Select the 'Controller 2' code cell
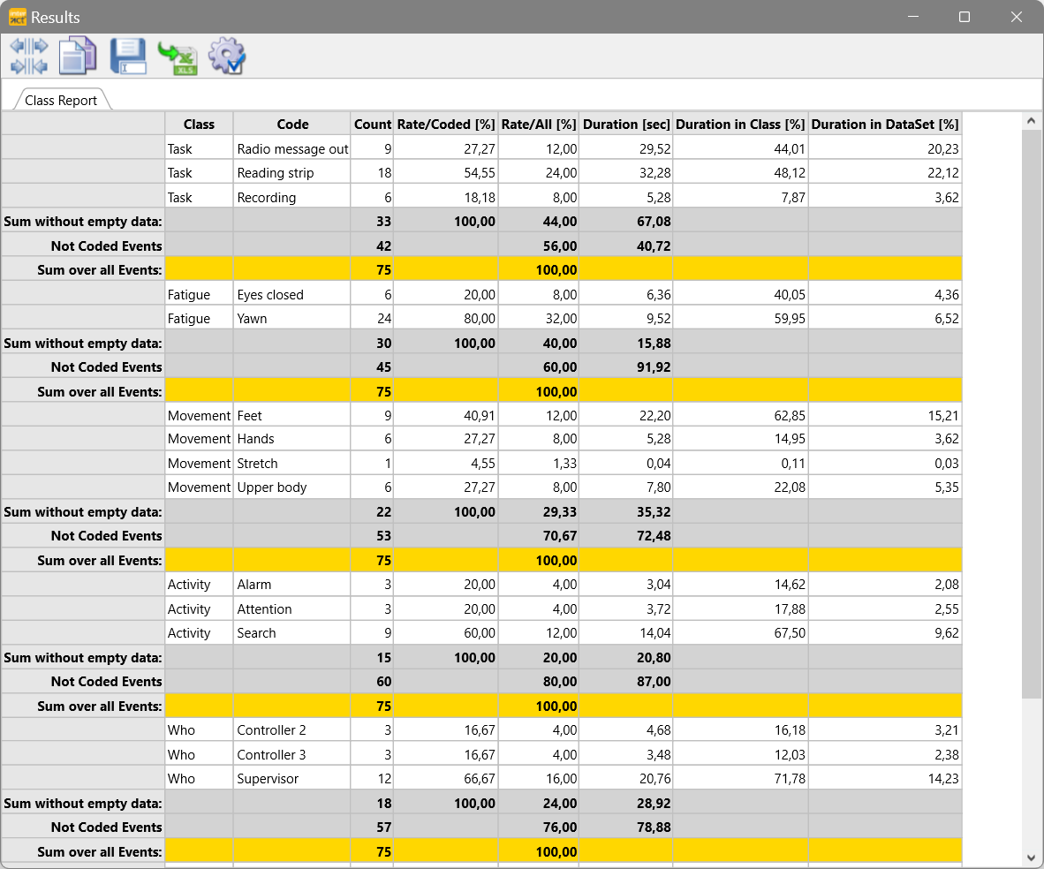Viewport: 1044px width, 869px height. point(292,729)
